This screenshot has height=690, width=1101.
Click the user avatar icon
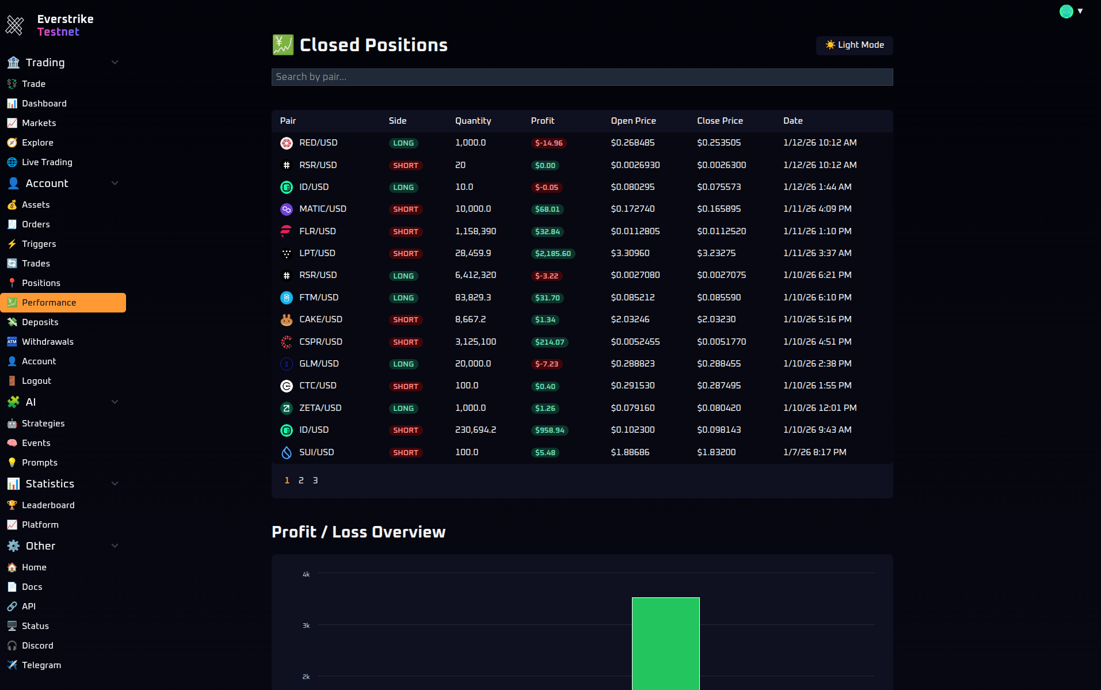coord(1066,12)
